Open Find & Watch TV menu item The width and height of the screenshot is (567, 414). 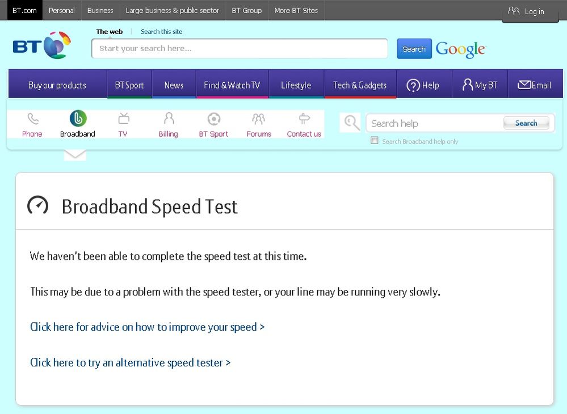pos(232,85)
